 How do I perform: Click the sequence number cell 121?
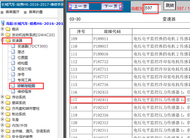(x=81, y=130)
